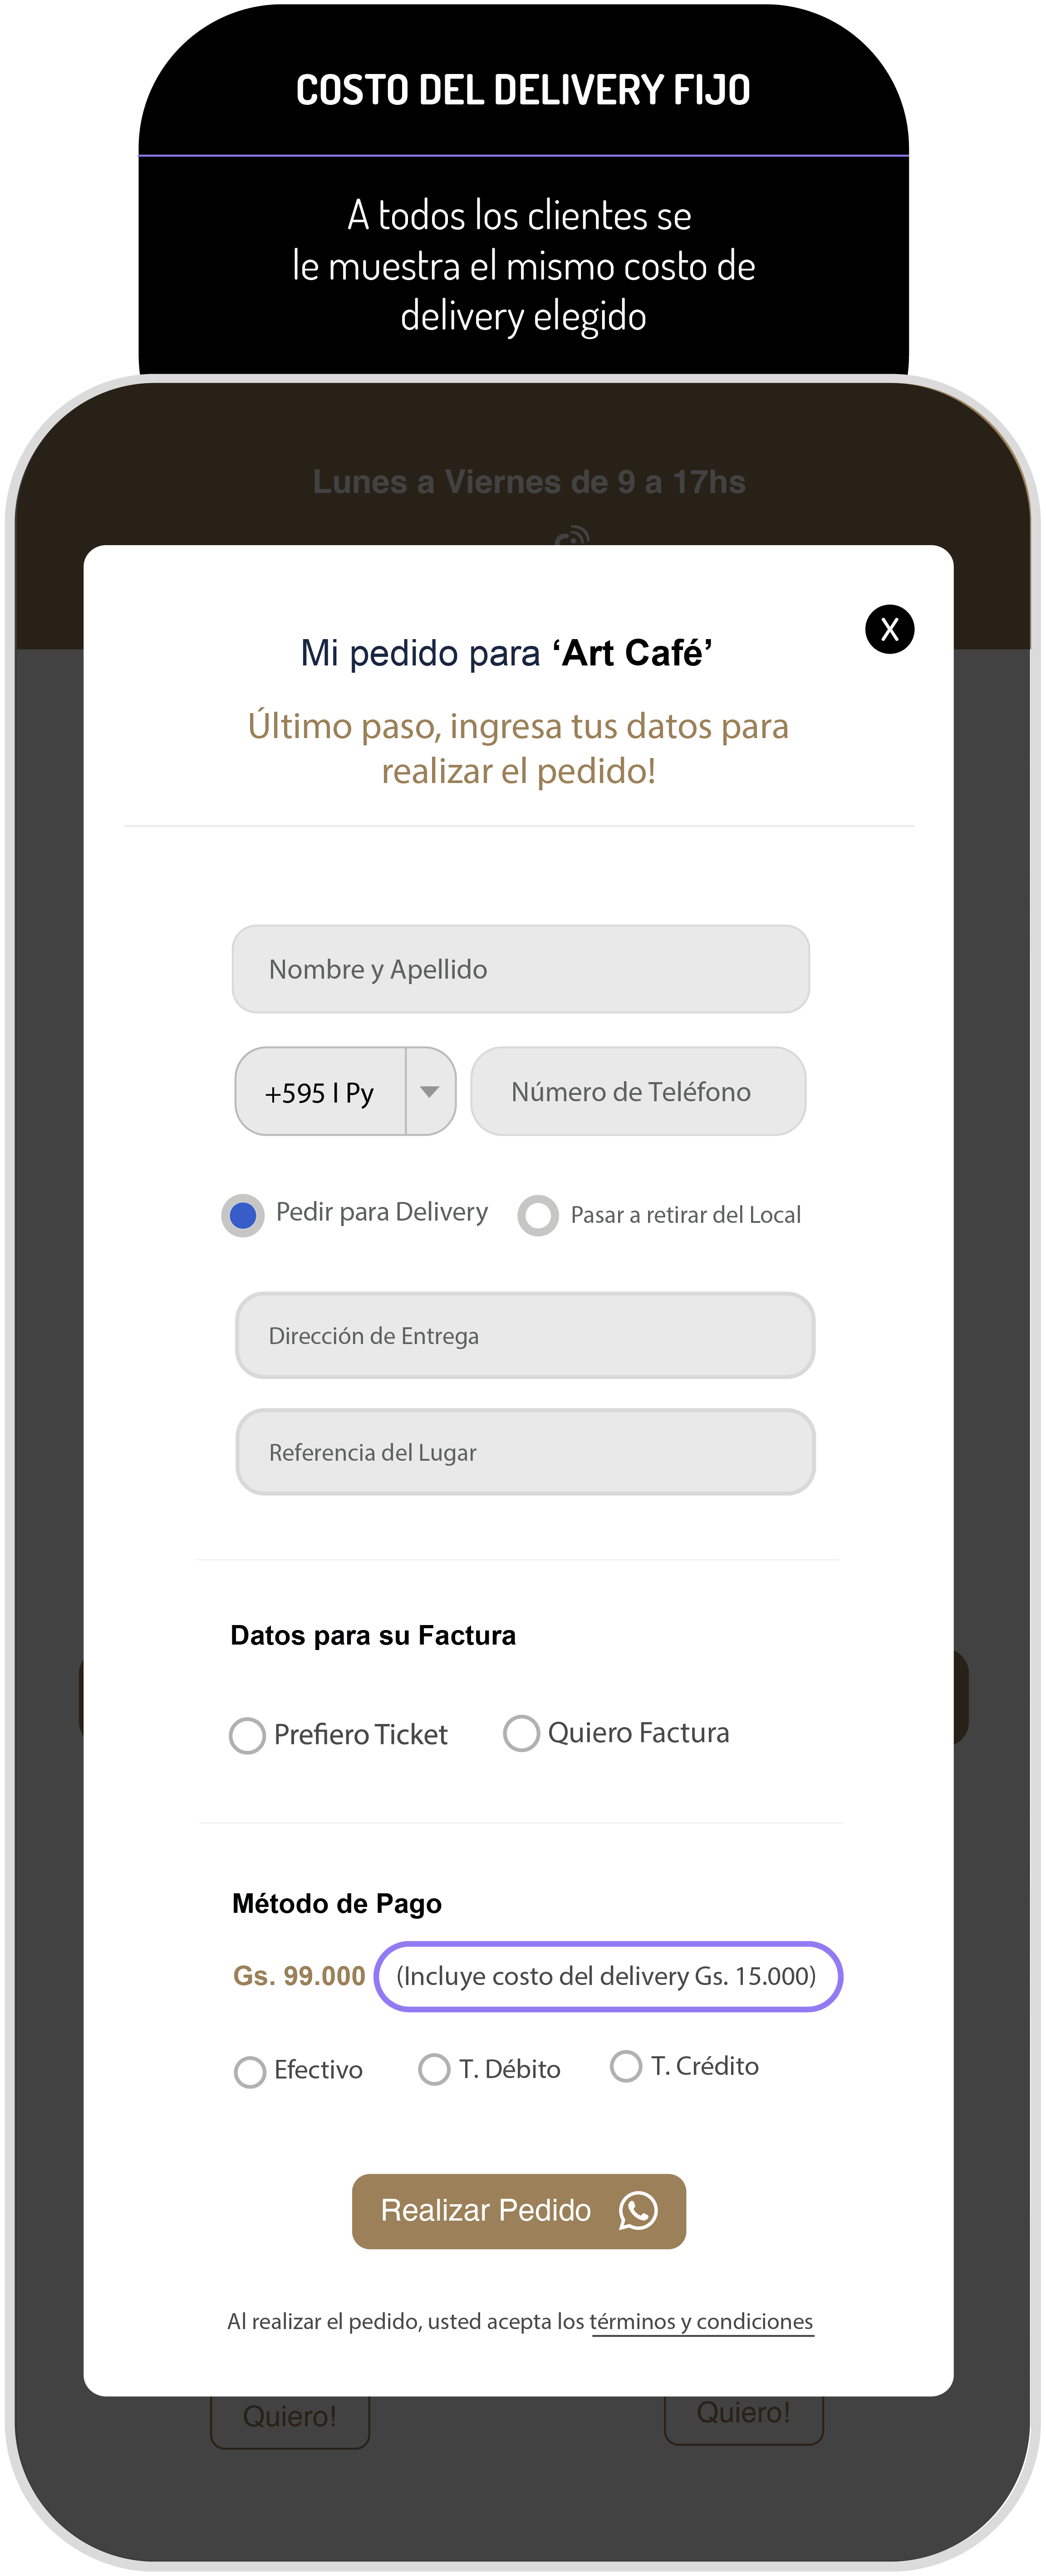Click the Dirección de Entrega field

click(525, 1336)
